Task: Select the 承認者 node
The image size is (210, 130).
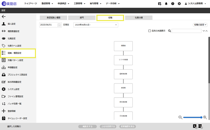Action: coord(123,88)
